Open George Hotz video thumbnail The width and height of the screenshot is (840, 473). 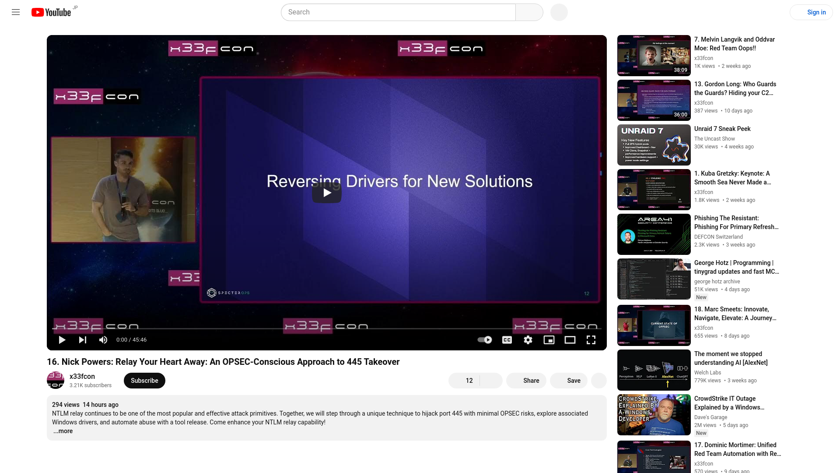654,279
